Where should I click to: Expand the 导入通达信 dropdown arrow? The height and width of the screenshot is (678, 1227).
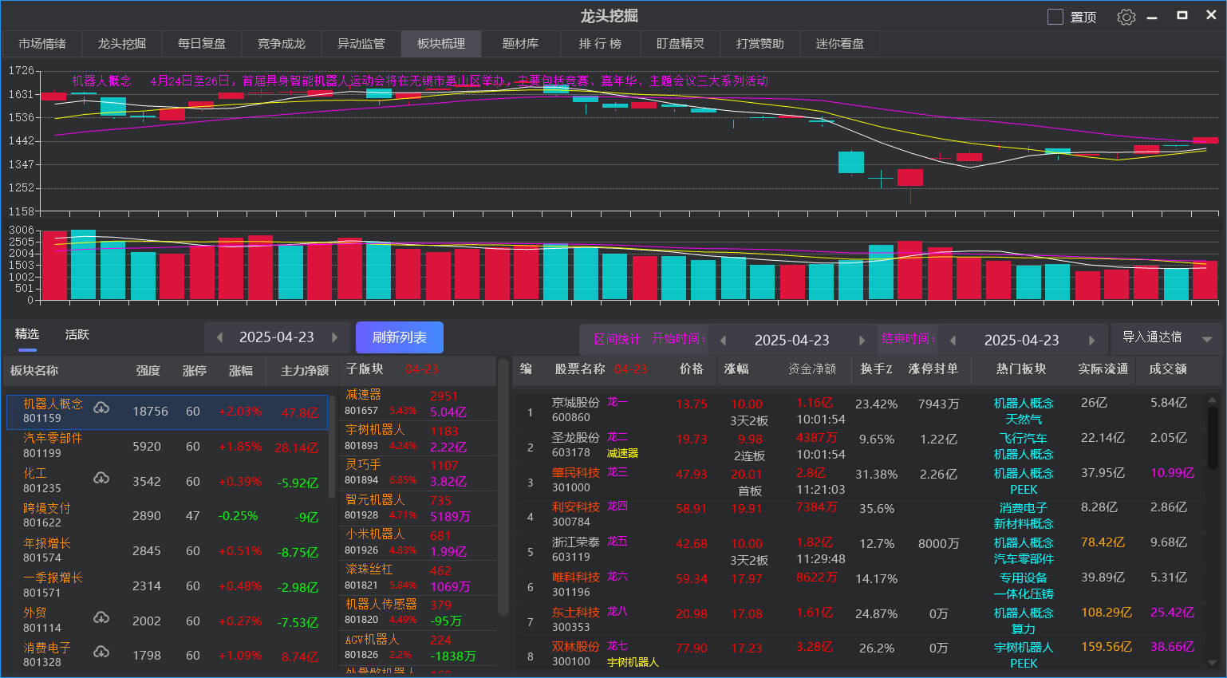click(1207, 339)
